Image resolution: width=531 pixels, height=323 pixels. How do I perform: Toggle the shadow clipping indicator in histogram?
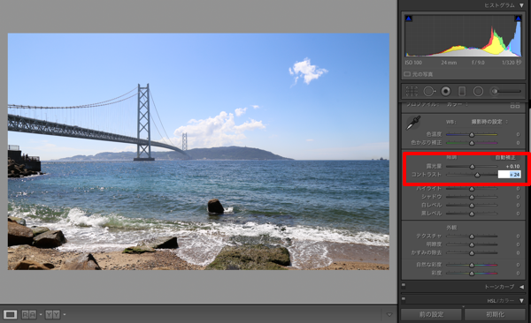409,19
